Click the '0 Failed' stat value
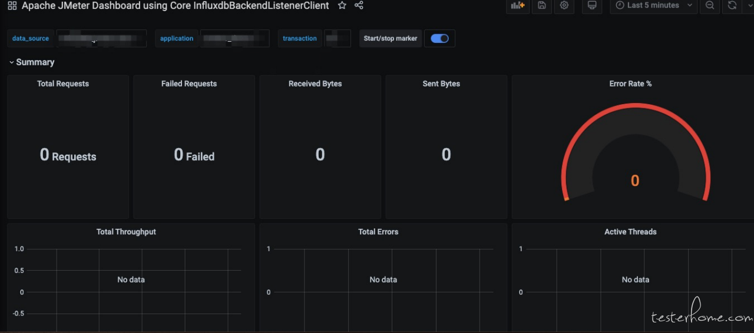This screenshot has height=333, width=754. click(x=194, y=155)
